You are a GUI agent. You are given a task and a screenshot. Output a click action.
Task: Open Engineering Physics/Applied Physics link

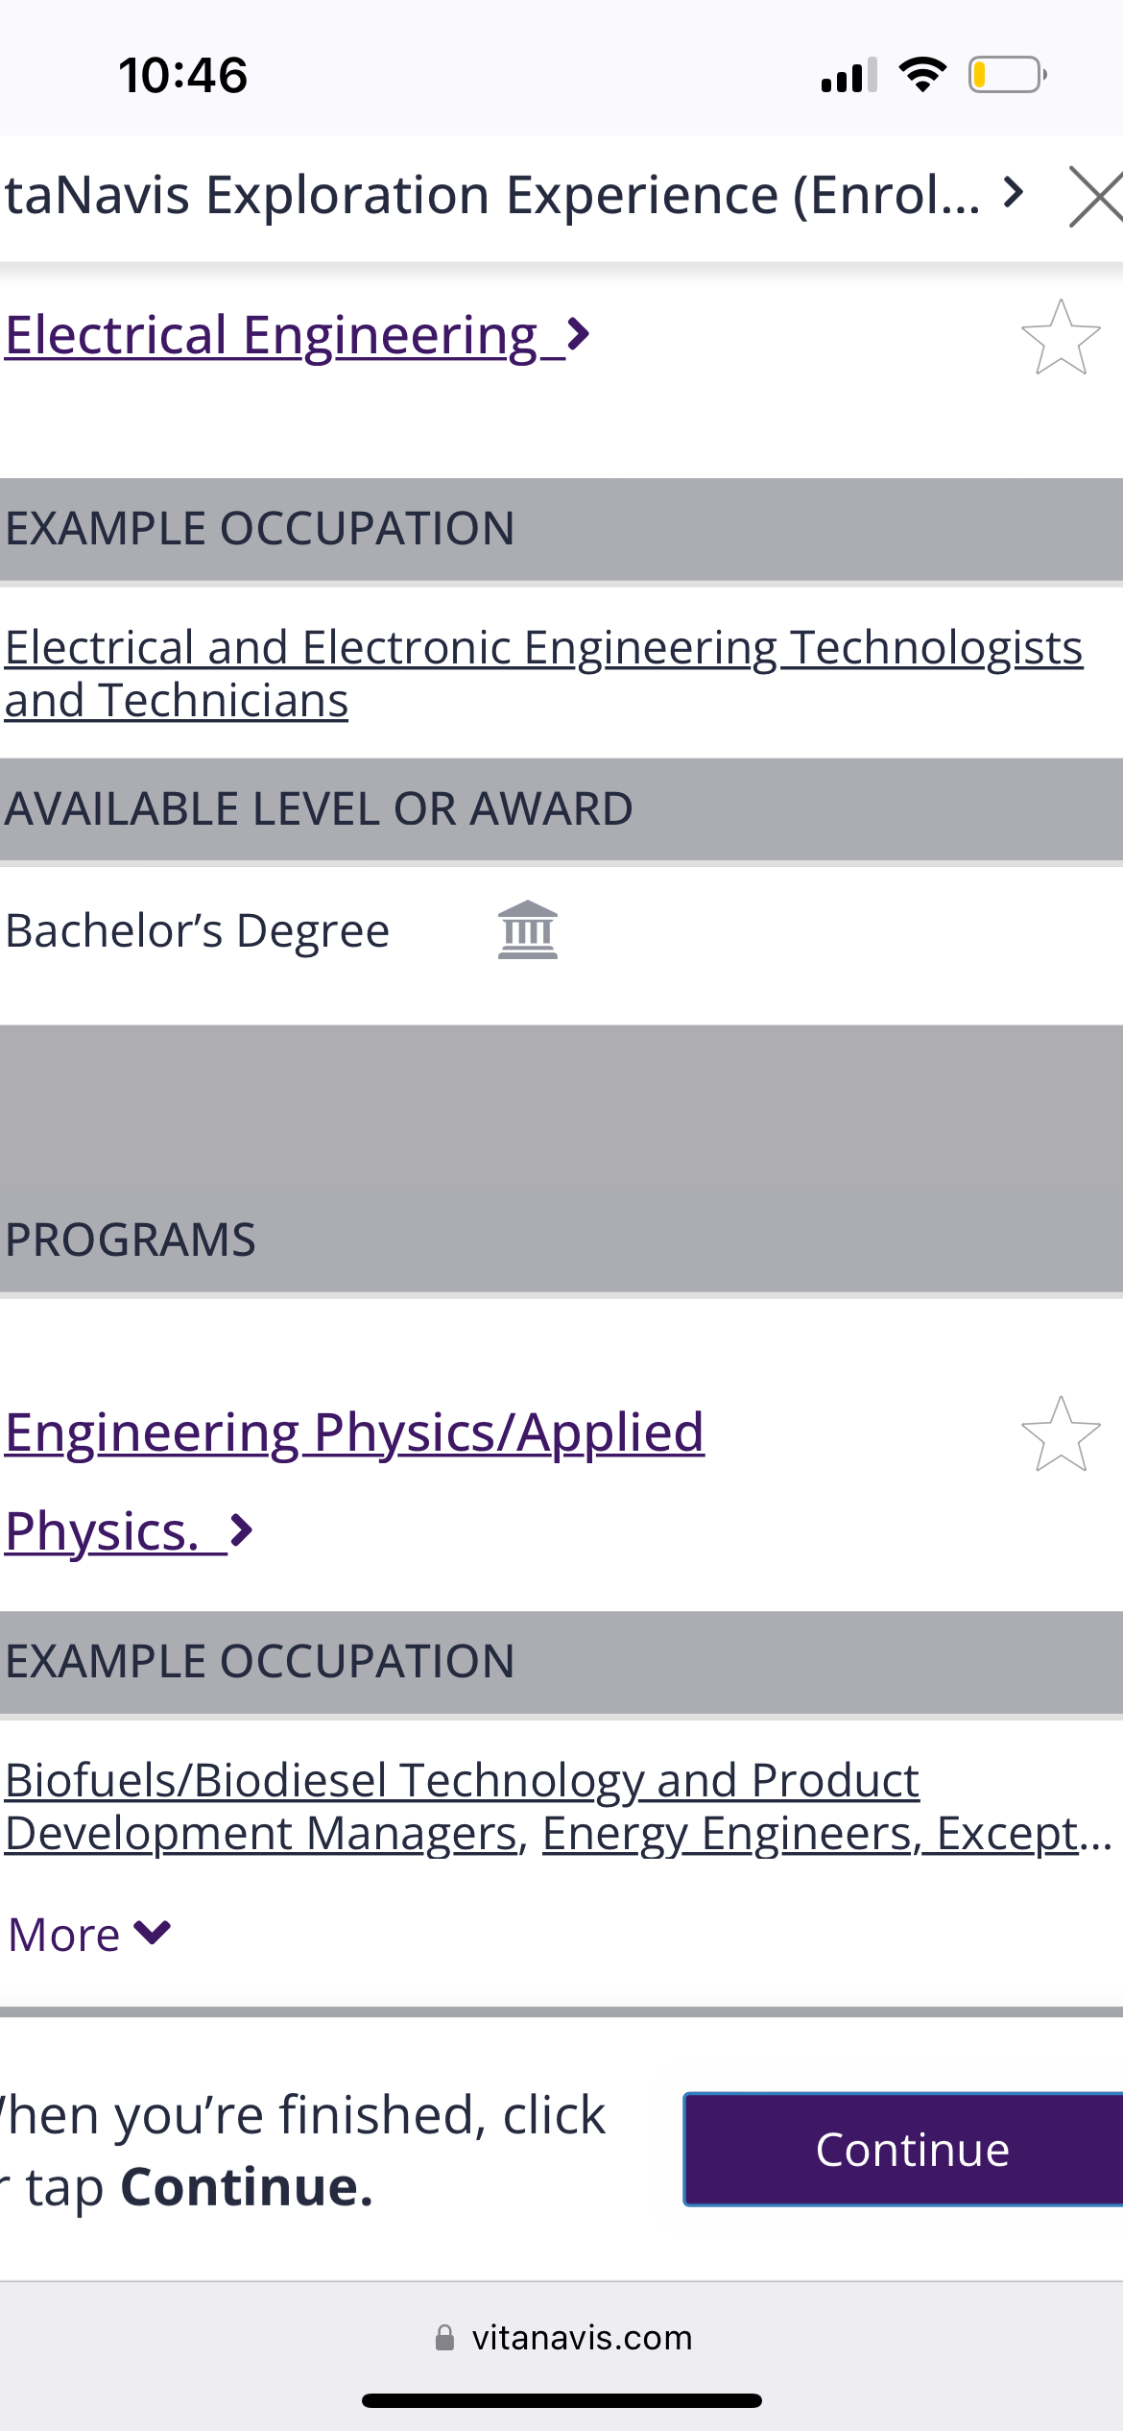pyautogui.click(x=355, y=1480)
